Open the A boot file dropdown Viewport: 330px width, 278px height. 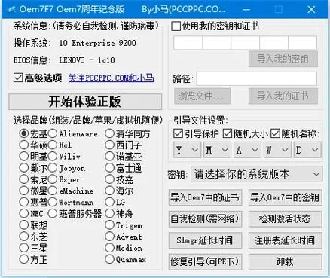click(247, 150)
